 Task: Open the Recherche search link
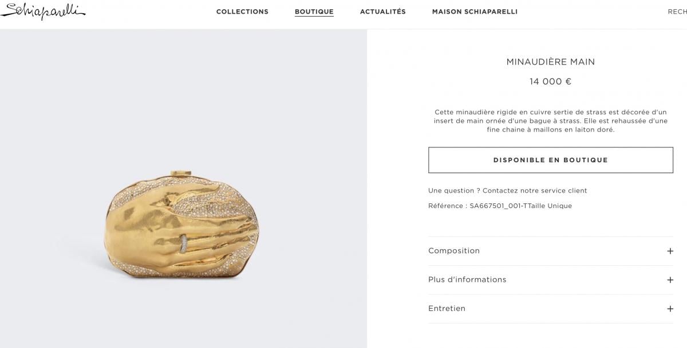(677, 12)
